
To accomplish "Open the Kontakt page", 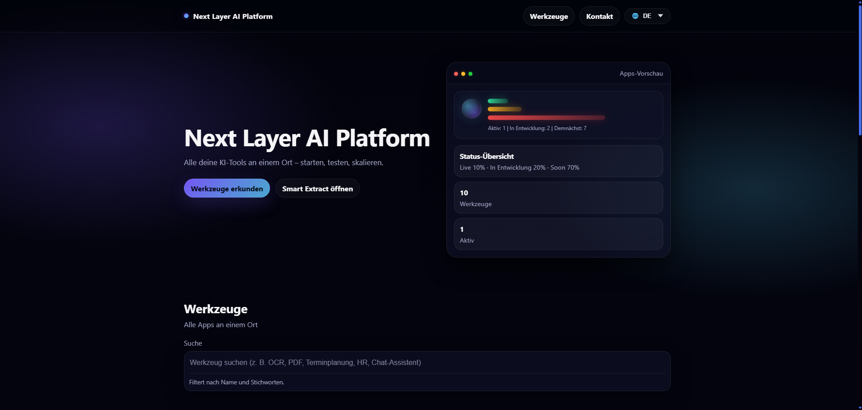I will [599, 16].
